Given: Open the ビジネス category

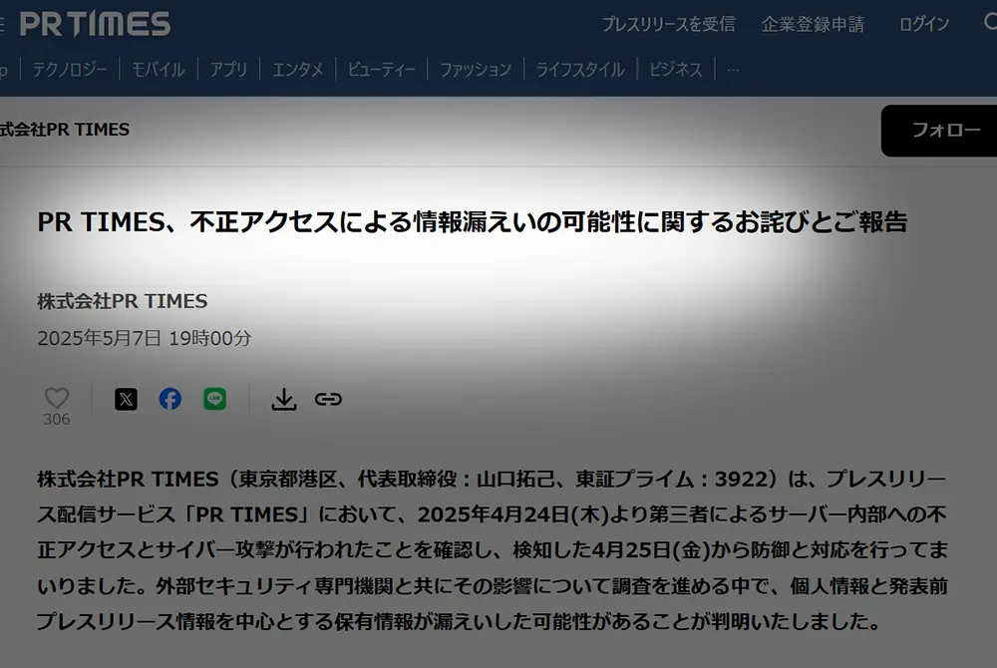Looking at the screenshot, I should point(675,69).
